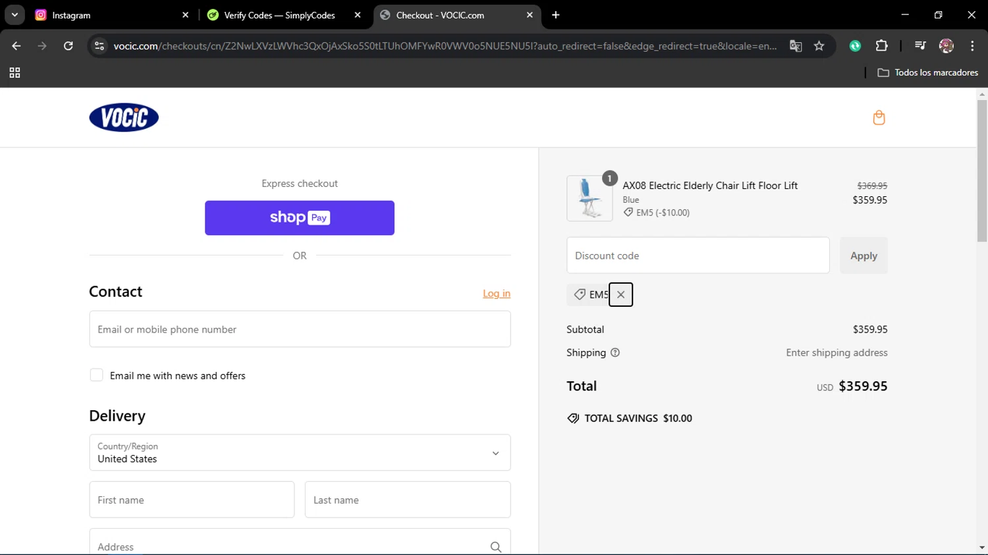Focus the Discount code field
This screenshot has height=555, width=988.
[698, 255]
